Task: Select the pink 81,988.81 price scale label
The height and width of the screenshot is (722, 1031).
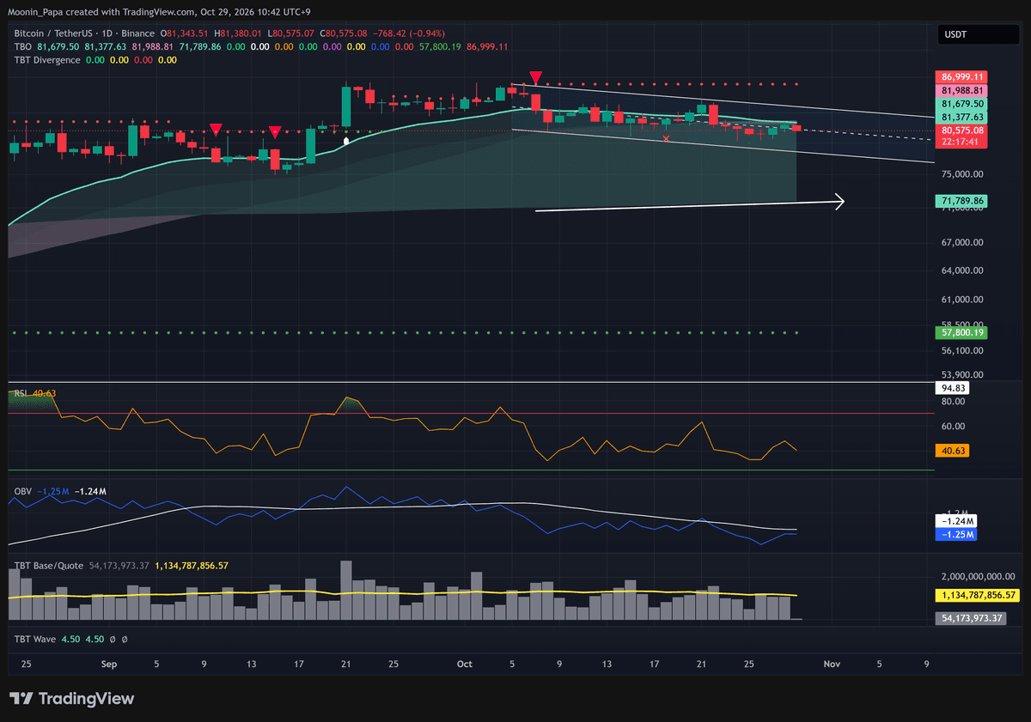Action: [962, 90]
